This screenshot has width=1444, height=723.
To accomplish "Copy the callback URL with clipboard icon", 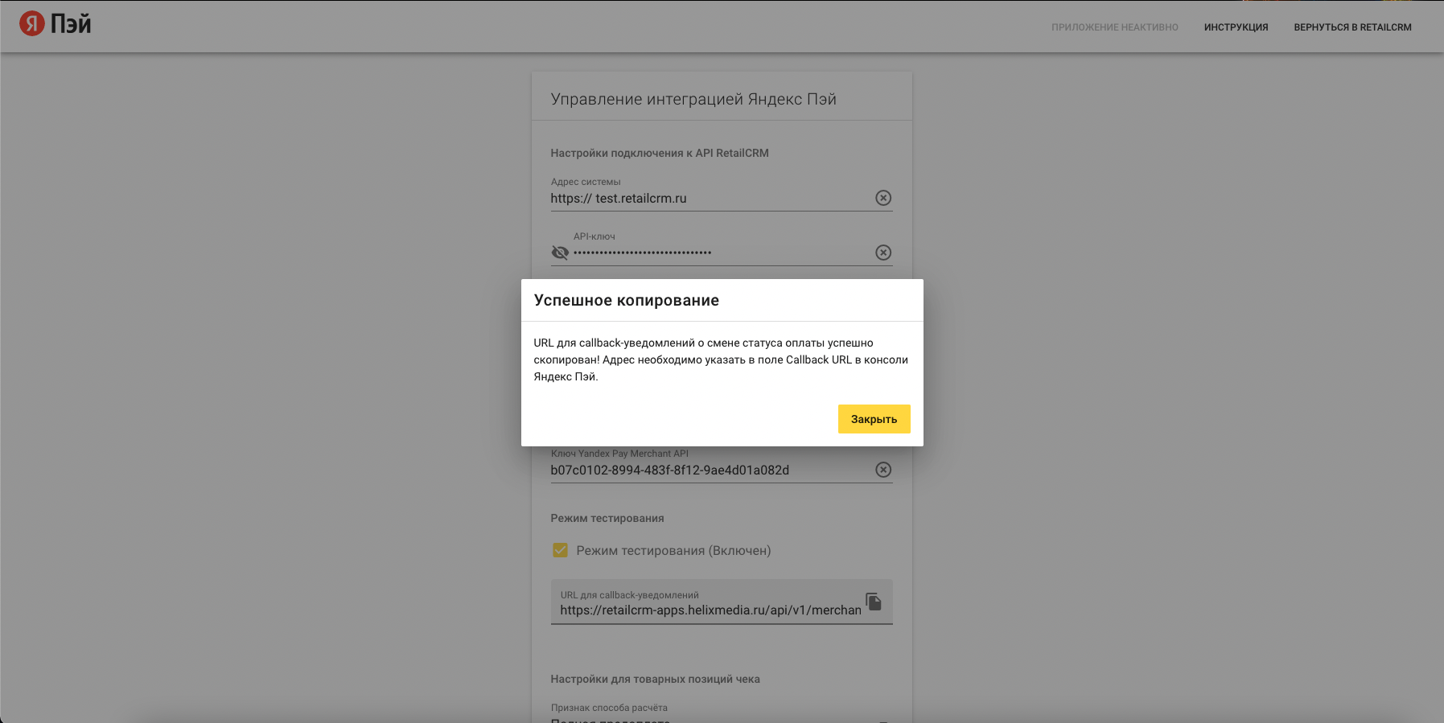I will click(x=874, y=602).
